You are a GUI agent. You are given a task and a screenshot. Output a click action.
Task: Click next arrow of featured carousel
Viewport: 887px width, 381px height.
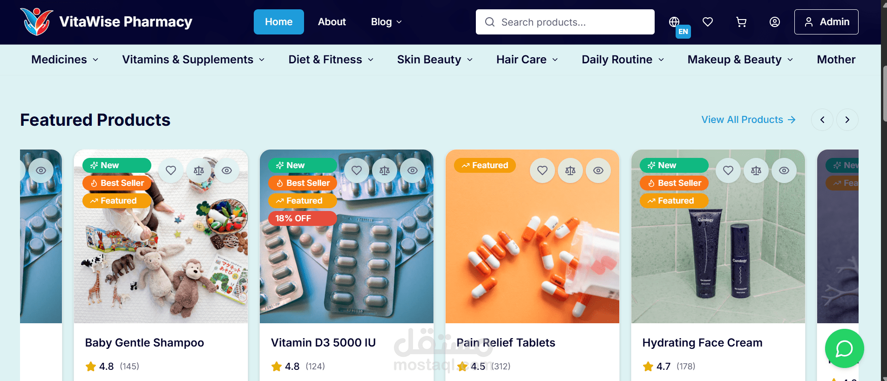pyautogui.click(x=847, y=120)
